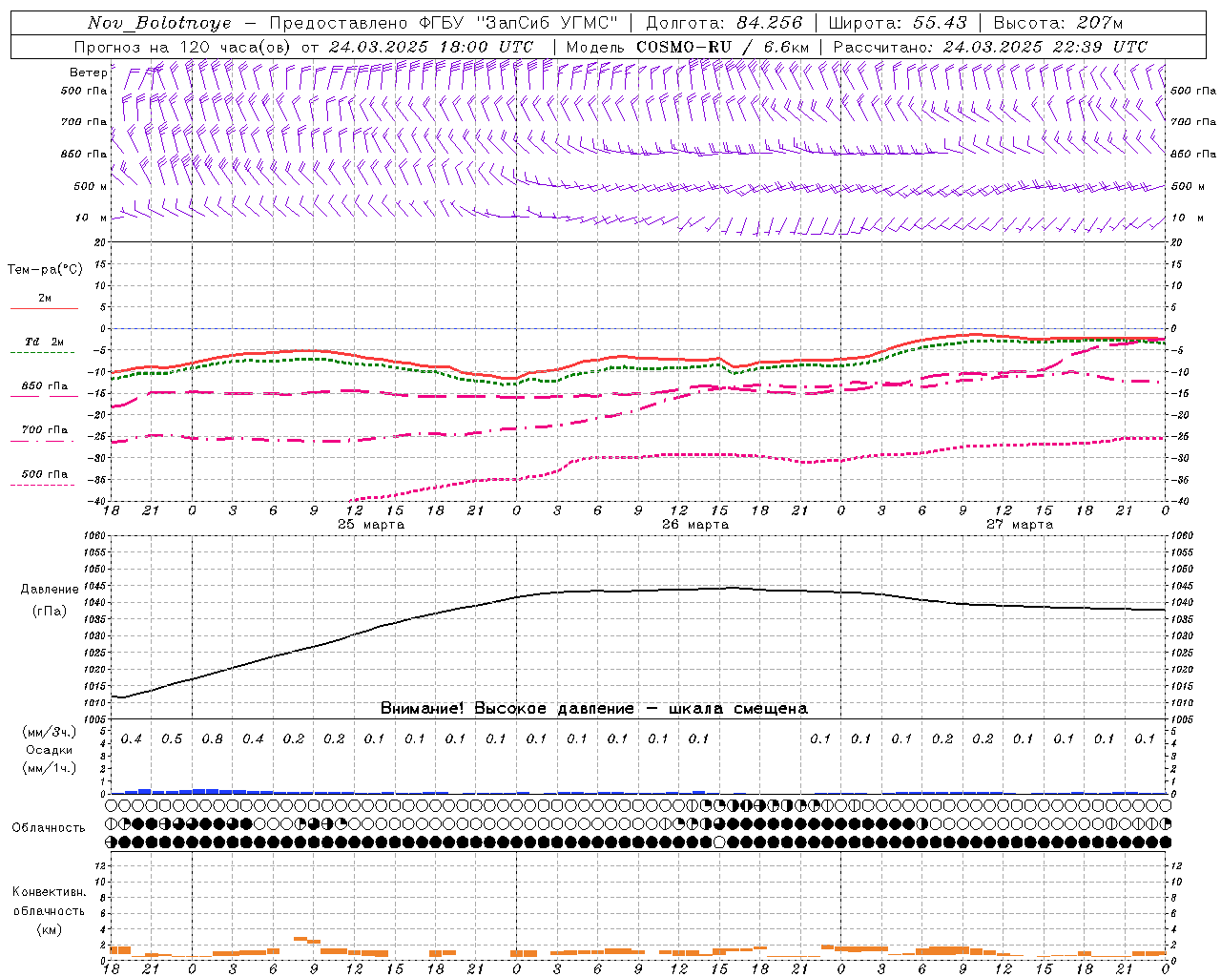
Task: Click the Высота: 207м value
Action: click(1058, 23)
